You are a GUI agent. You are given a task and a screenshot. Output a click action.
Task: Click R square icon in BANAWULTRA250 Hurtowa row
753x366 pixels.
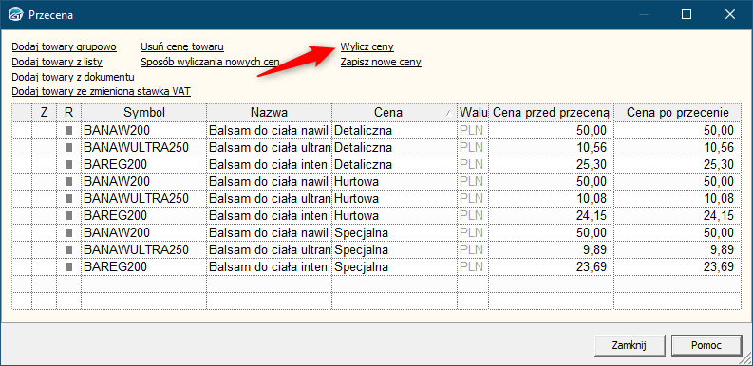point(68,198)
